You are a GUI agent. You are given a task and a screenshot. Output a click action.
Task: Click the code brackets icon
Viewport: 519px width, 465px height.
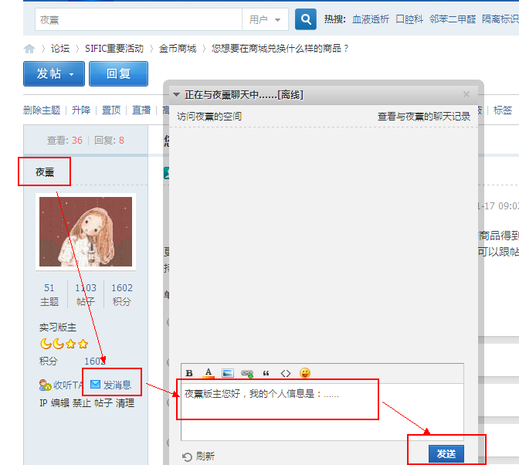pyautogui.click(x=286, y=373)
